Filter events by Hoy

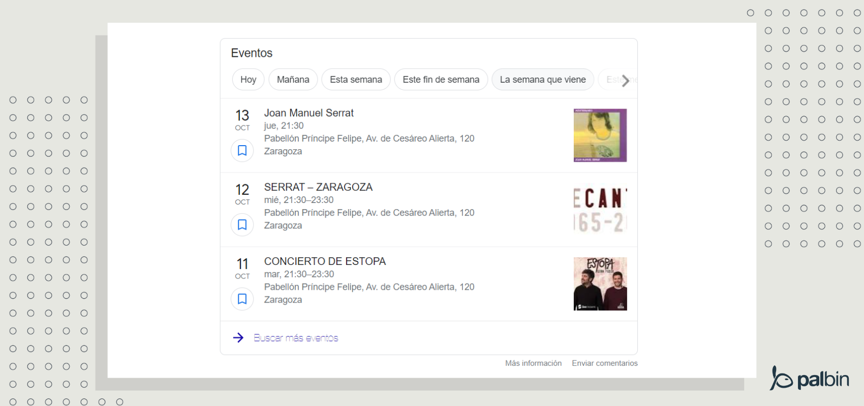point(249,80)
